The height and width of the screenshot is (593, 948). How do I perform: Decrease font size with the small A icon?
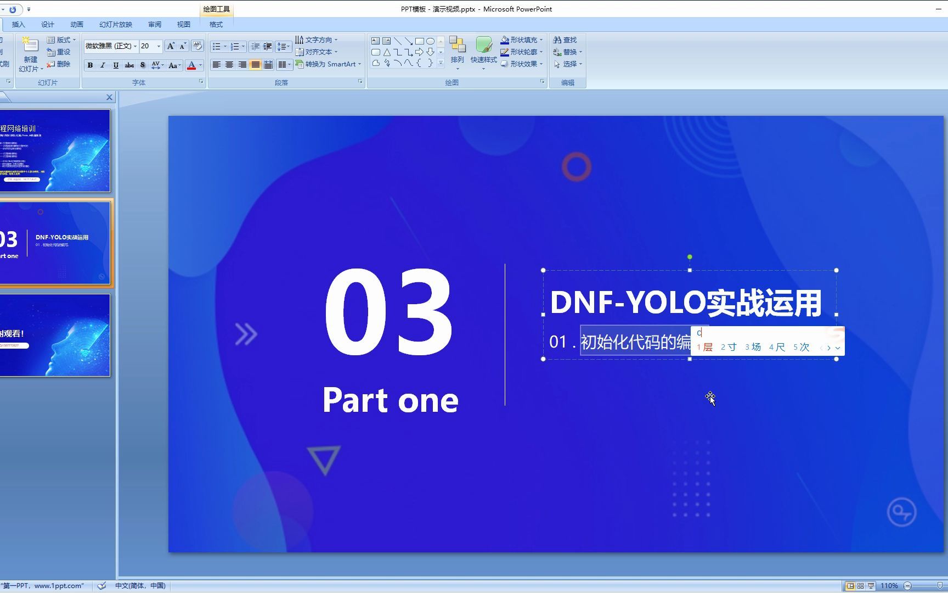(x=183, y=46)
